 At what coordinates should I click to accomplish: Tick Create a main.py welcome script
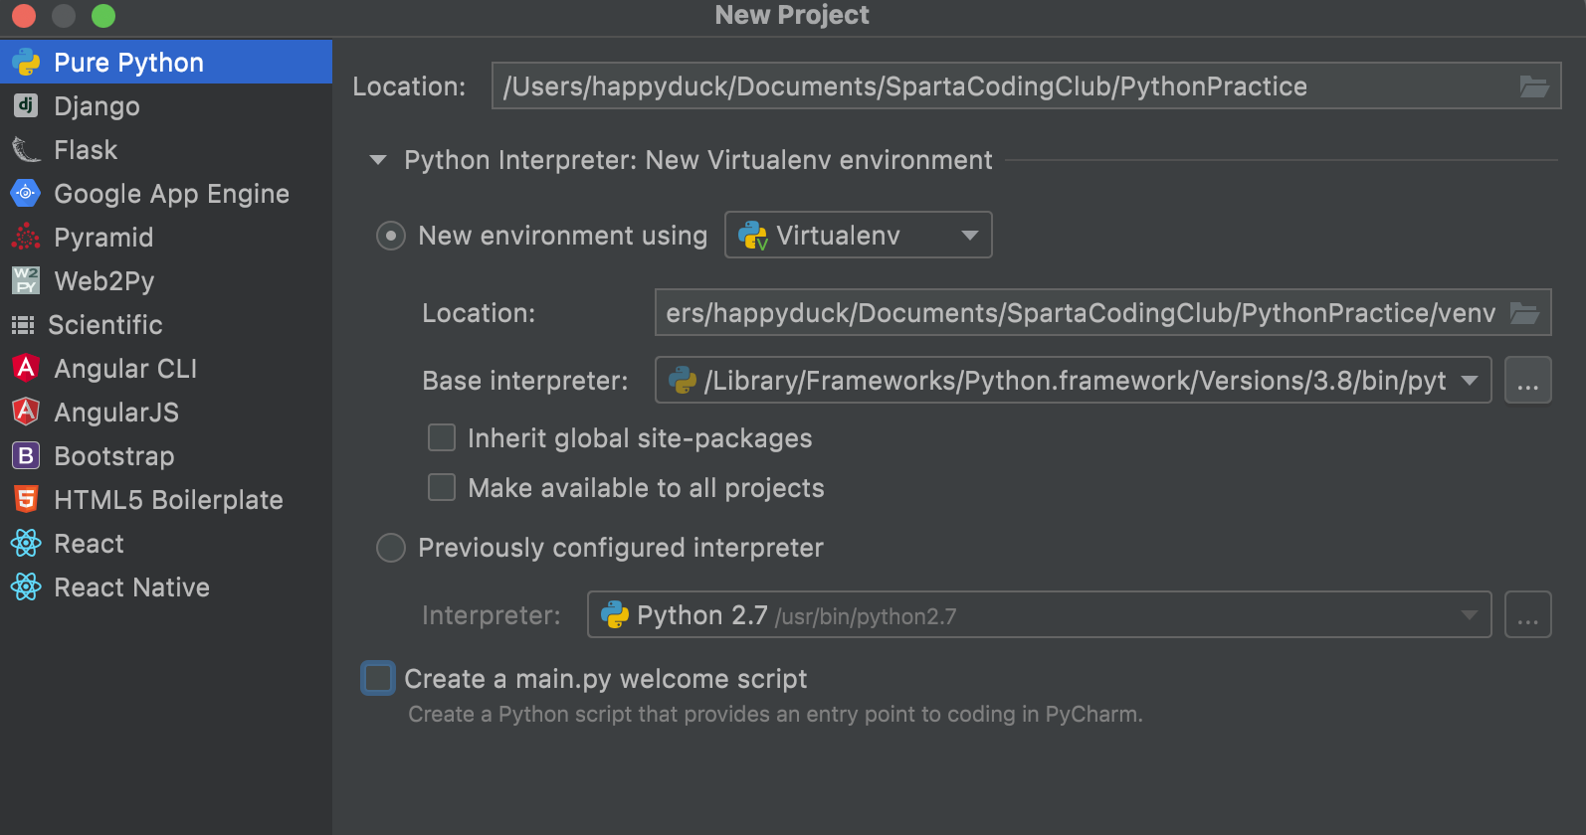click(378, 678)
